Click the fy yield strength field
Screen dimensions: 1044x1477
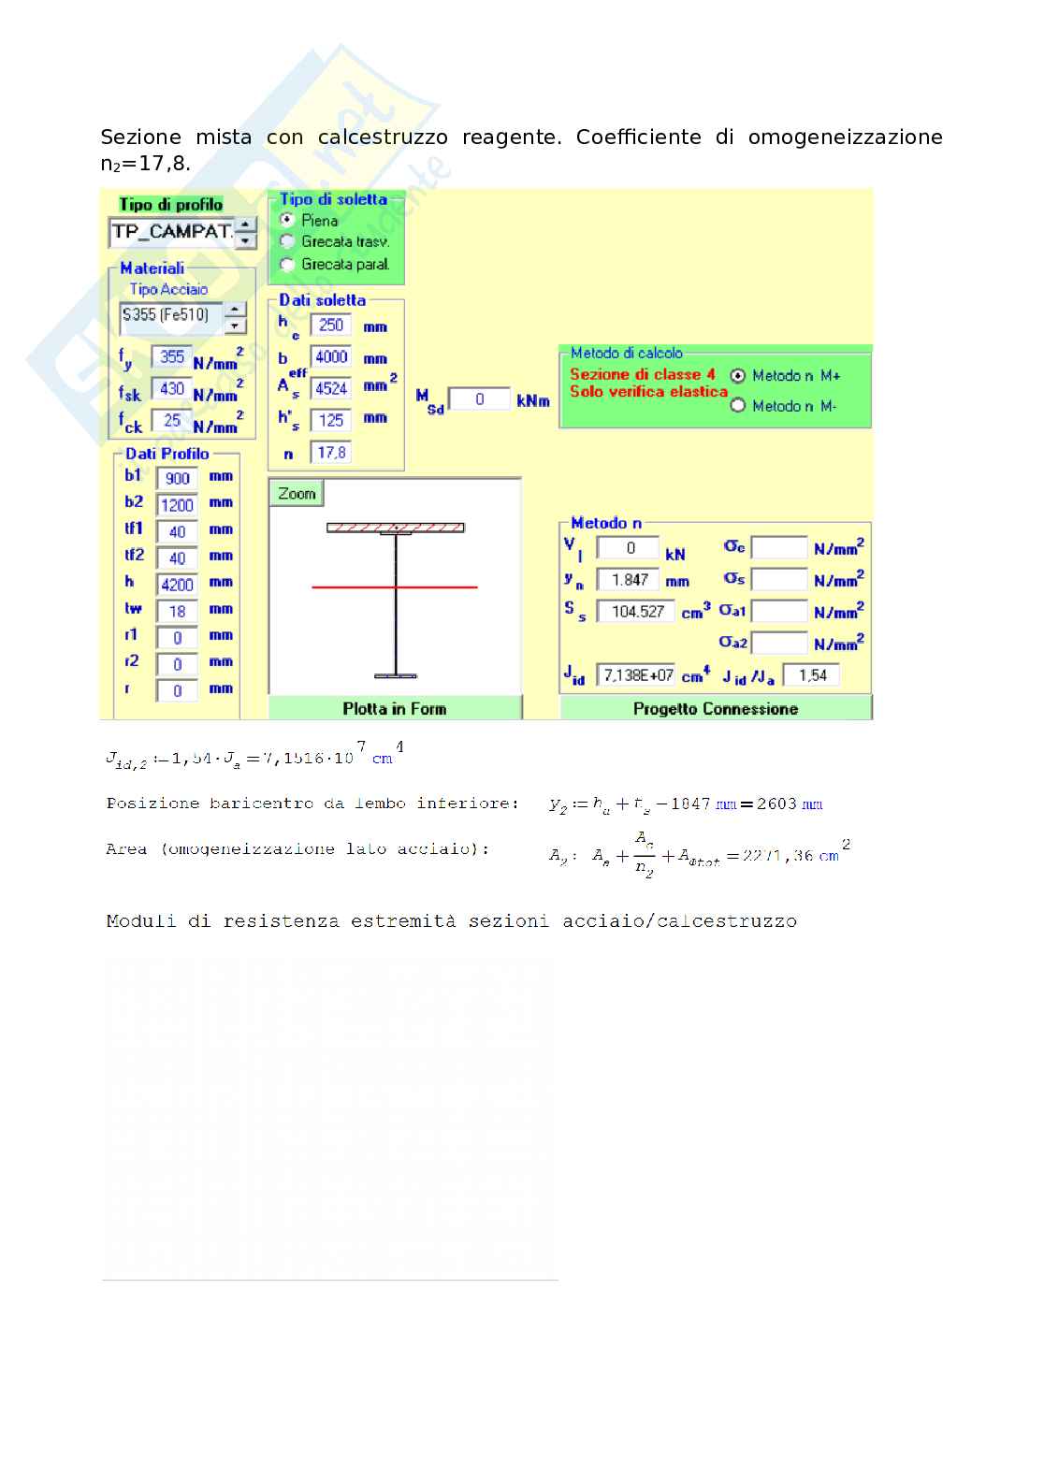pyautogui.click(x=172, y=357)
